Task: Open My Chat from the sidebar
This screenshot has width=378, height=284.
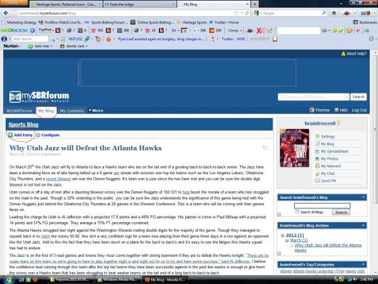Action: coord(328,174)
